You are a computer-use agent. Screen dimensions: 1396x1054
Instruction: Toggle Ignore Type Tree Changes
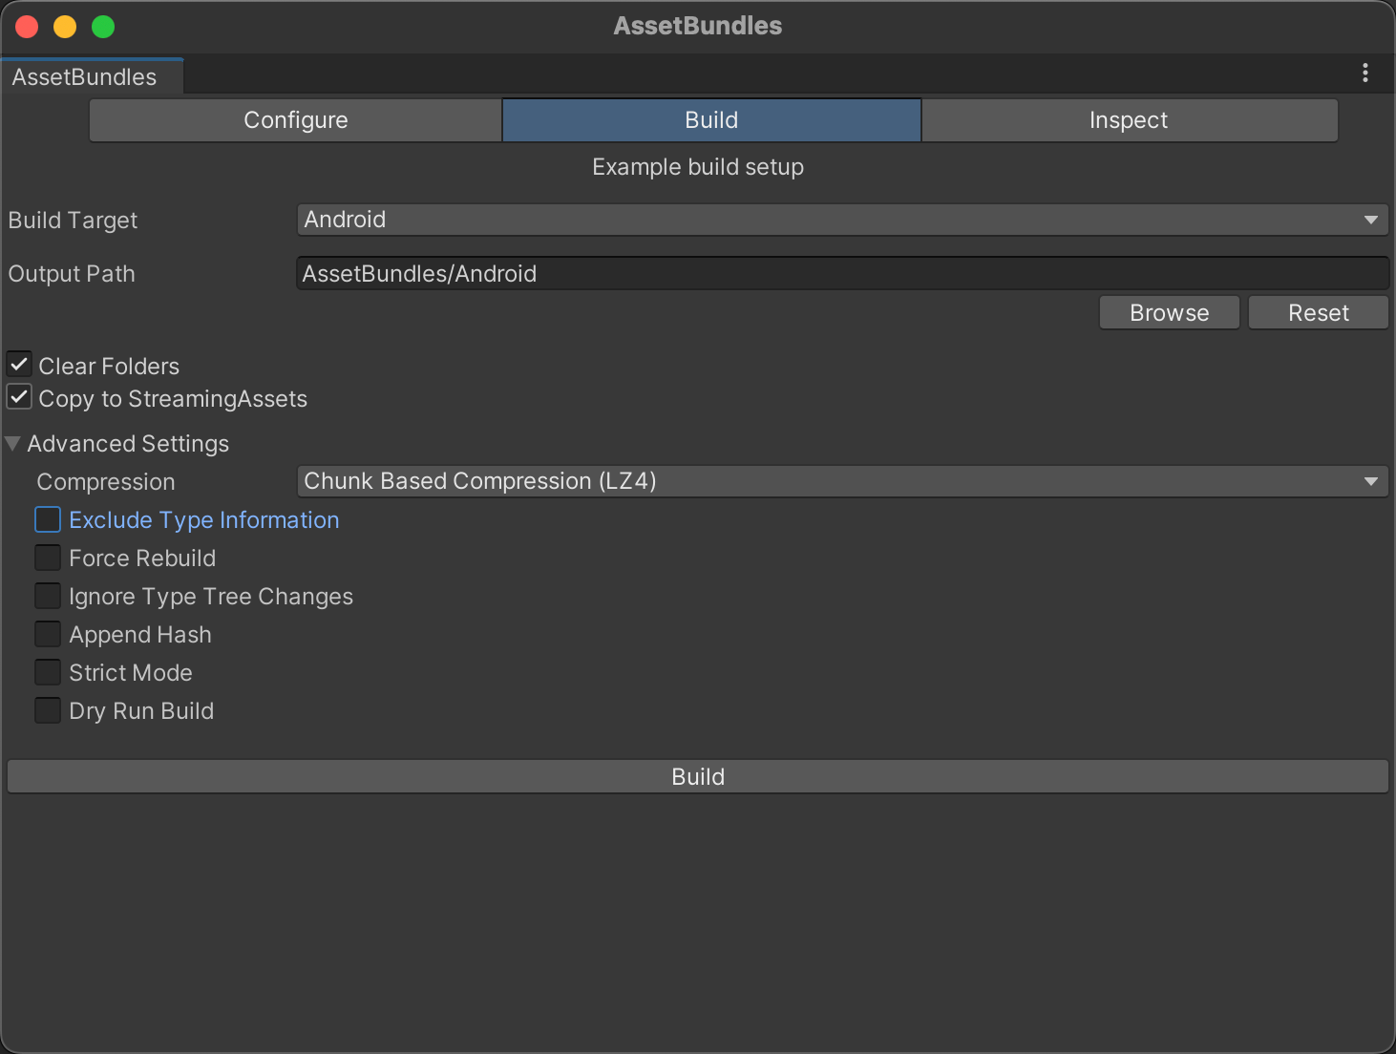[x=48, y=596]
